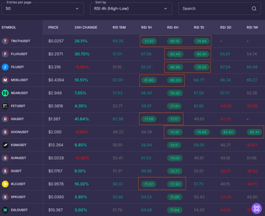Open the Entries per page dropdown
The image size is (265, 216).
click(x=43, y=9)
